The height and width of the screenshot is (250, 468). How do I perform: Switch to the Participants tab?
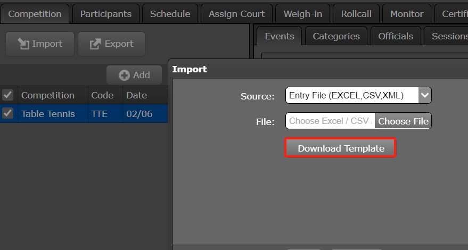[x=105, y=14]
